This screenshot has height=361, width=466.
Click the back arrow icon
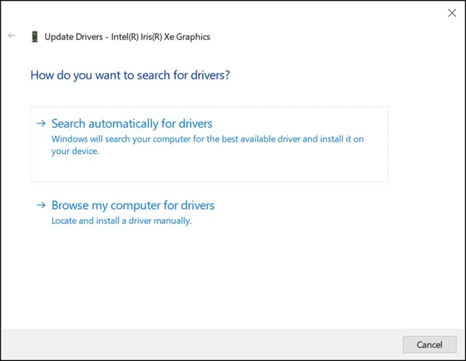[x=11, y=36]
